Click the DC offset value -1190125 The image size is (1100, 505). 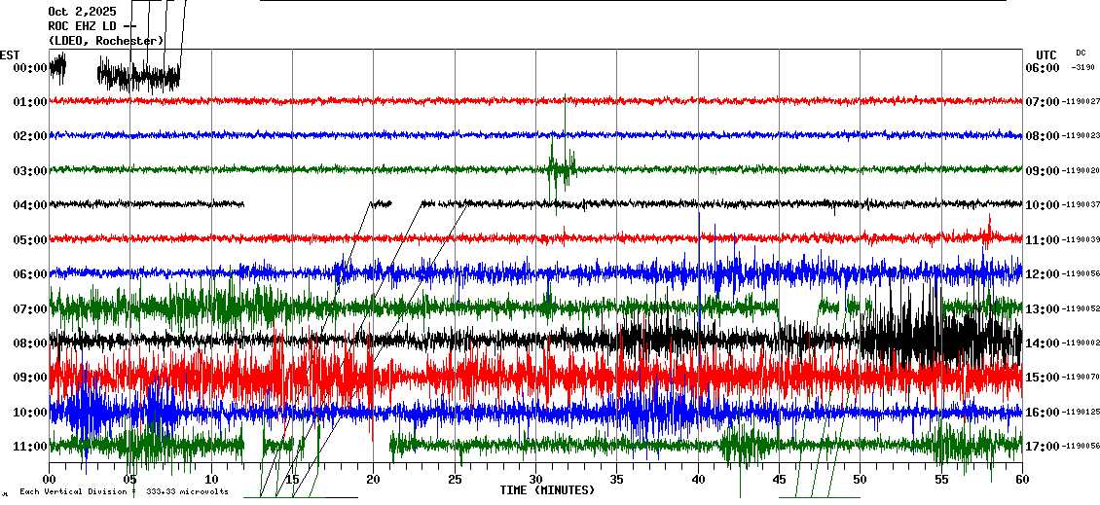pos(1082,413)
